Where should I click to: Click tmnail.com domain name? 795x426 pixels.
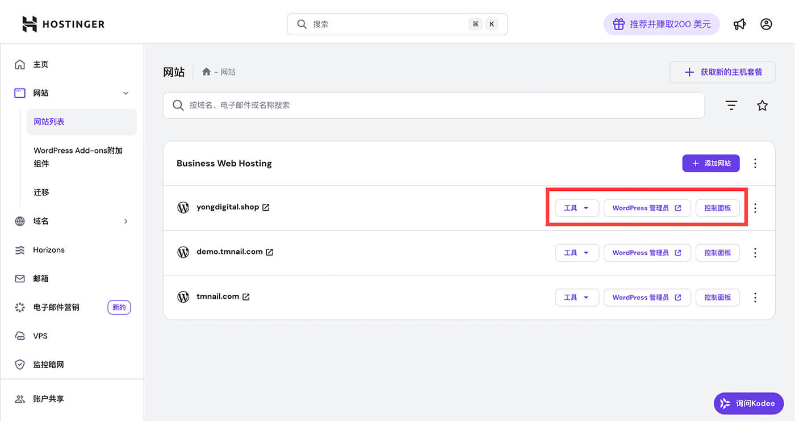(x=217, y=296)
